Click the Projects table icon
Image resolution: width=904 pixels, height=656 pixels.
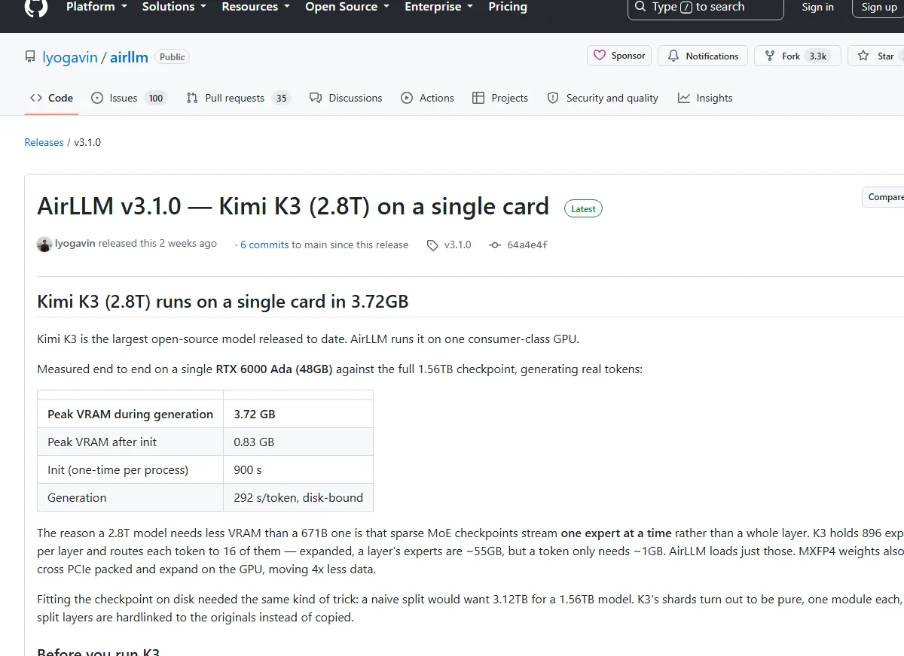click(478, 98)
